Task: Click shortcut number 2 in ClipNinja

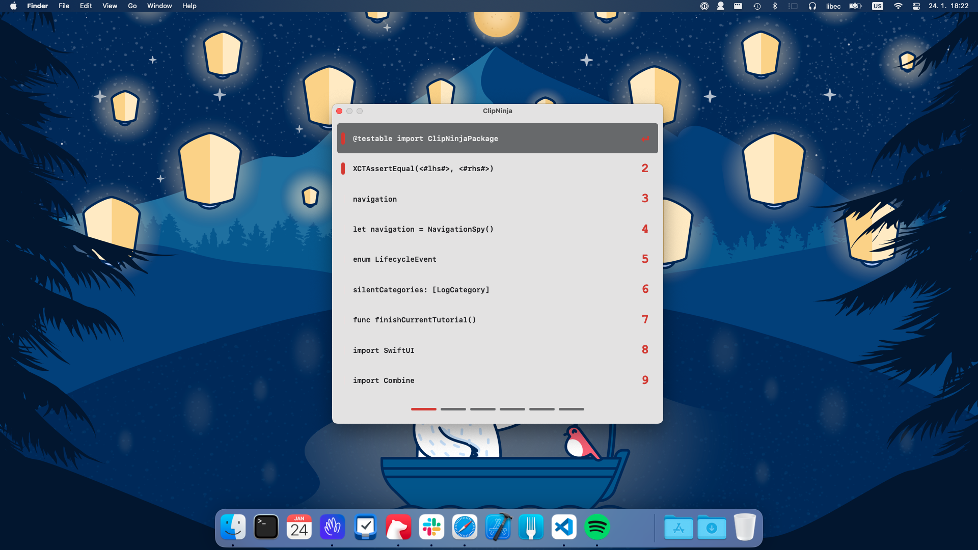Action: [x=645, y=168]
